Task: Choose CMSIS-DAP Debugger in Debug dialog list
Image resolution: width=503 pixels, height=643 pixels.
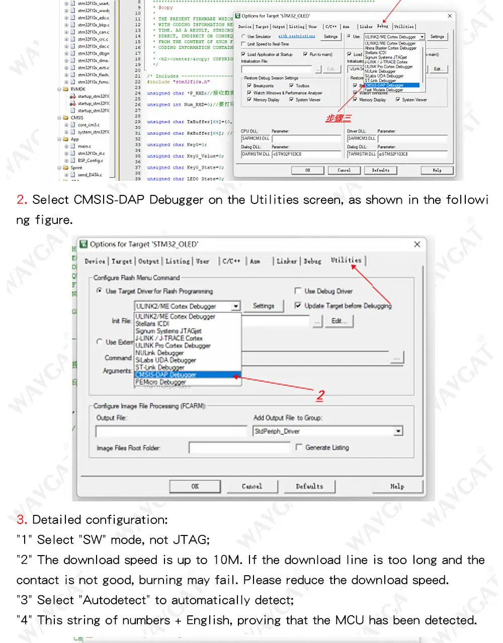Action: (391, 85)
